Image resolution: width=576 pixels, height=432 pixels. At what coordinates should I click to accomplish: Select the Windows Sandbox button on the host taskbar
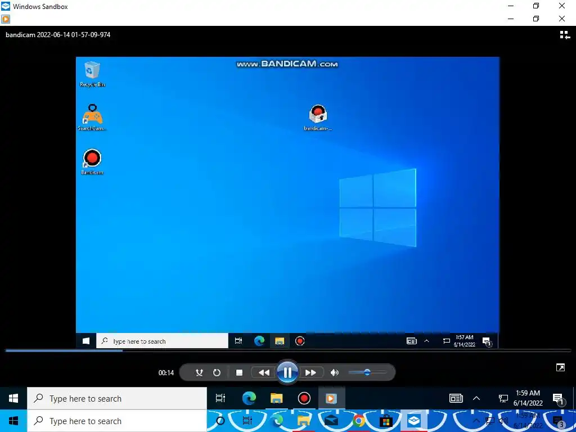[413, 421]
